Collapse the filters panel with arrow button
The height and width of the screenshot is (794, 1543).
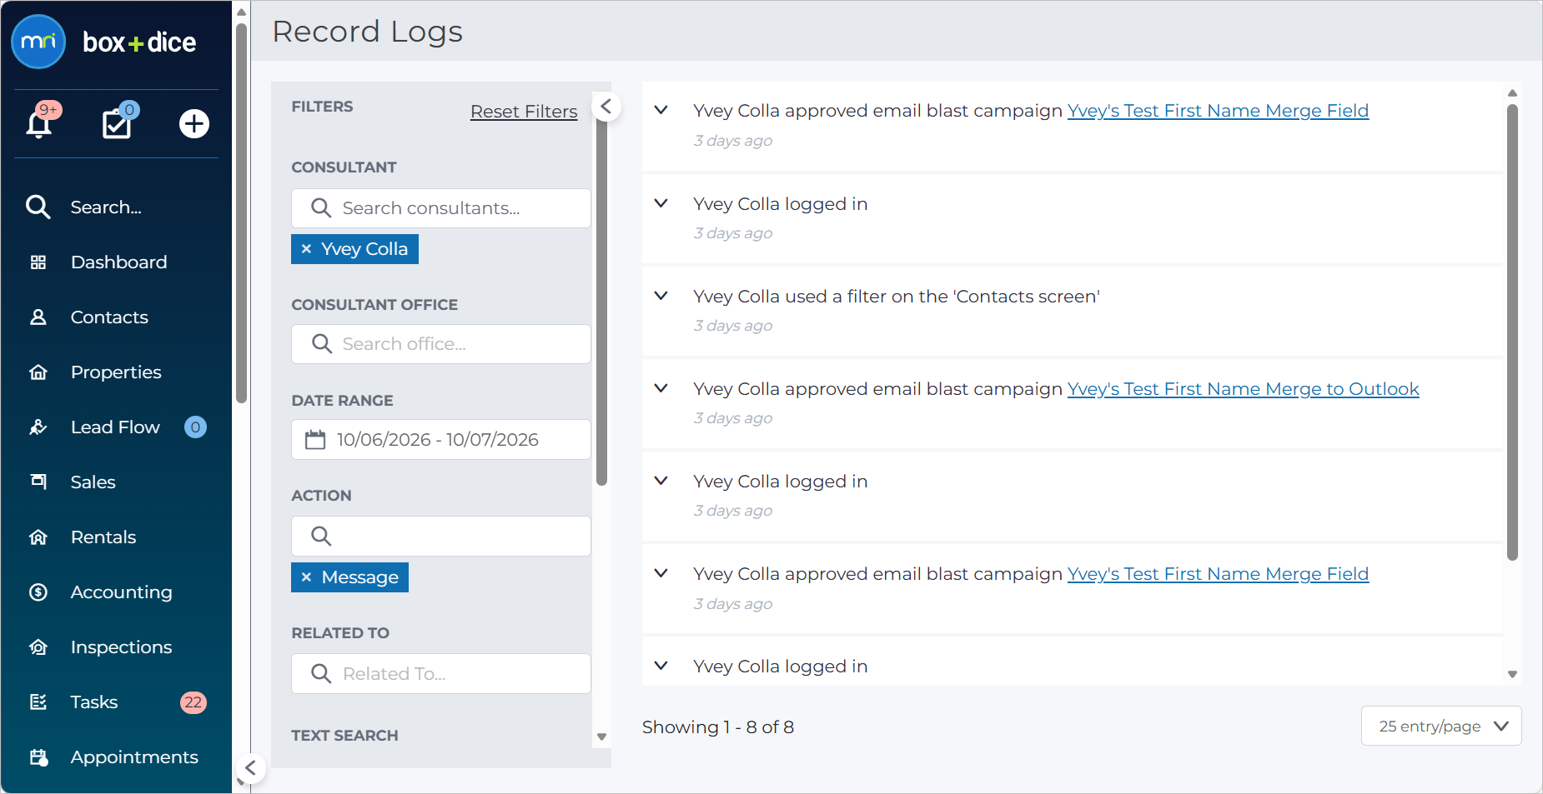click(x=606, y=107)
